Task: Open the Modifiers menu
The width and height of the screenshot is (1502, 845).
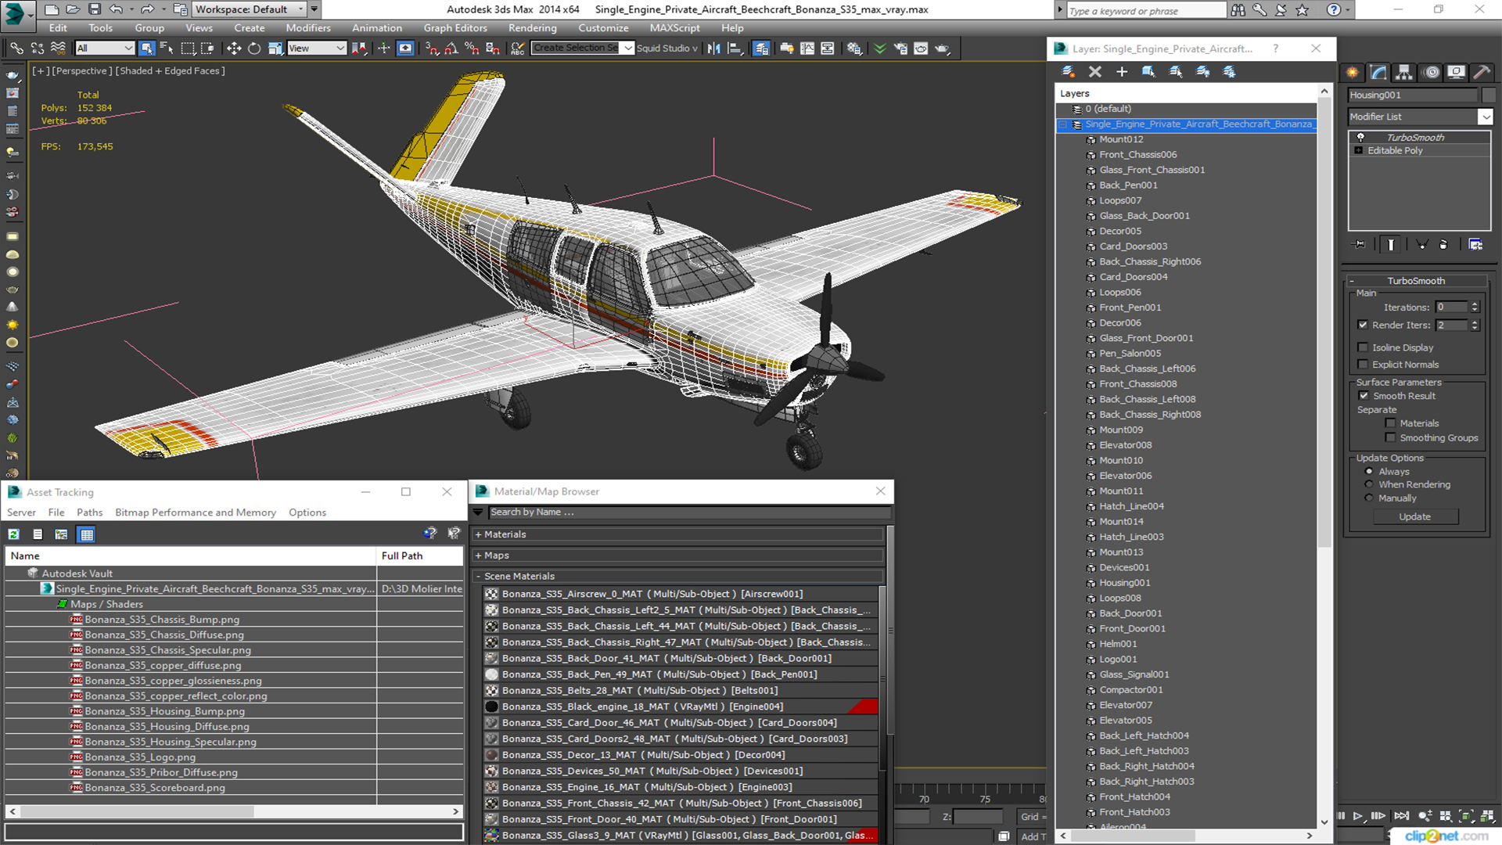Action: click(308, 28)
